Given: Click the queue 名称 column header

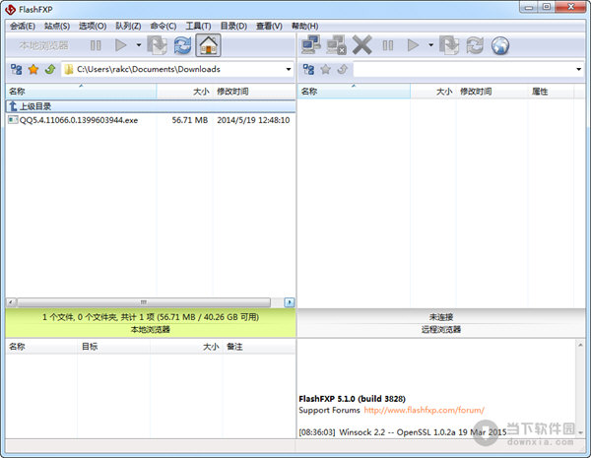Looking at the screenshot, I should (41, 347).
